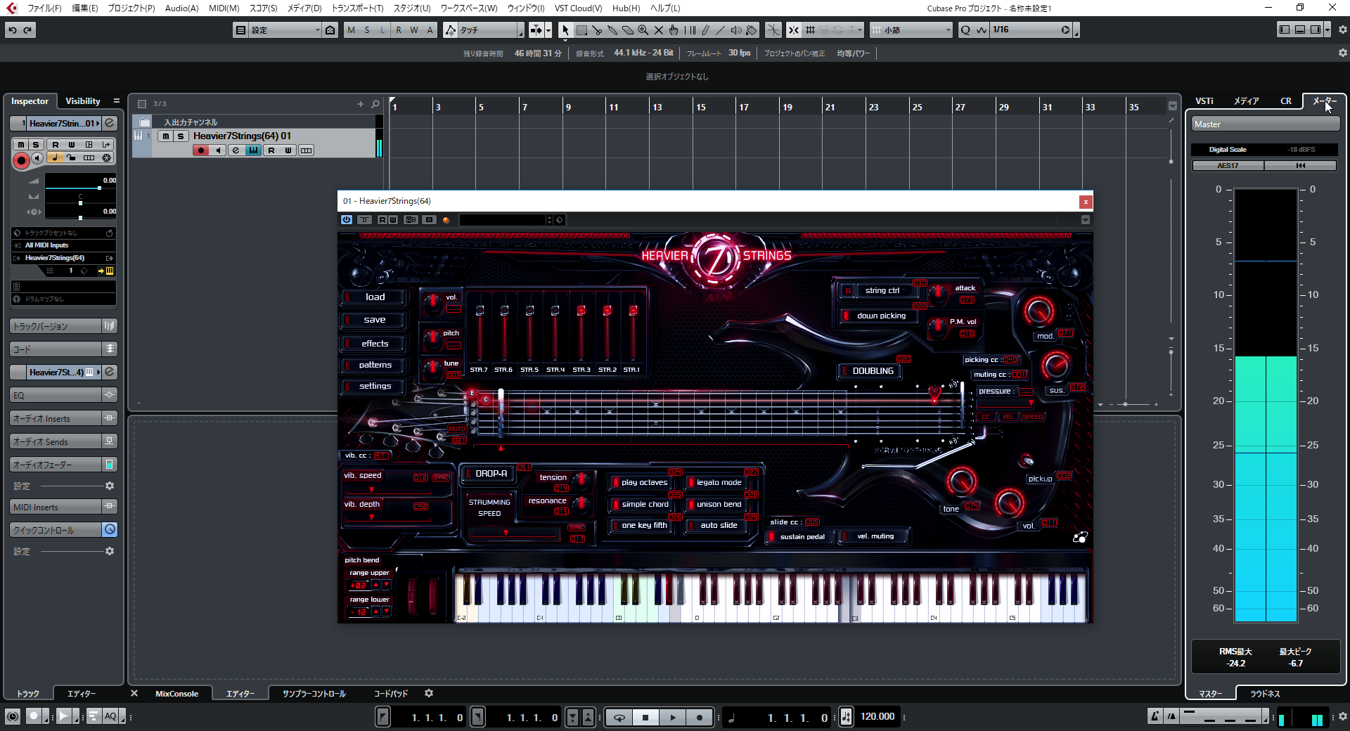
Task: Click save button in Heavier7Strings
Action: tap(375, 320)
